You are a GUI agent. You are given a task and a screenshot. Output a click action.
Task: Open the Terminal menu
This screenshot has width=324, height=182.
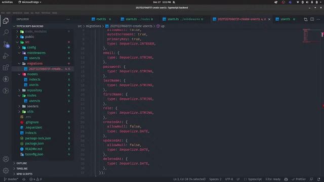pyautogui.click(x=46, y=13)
